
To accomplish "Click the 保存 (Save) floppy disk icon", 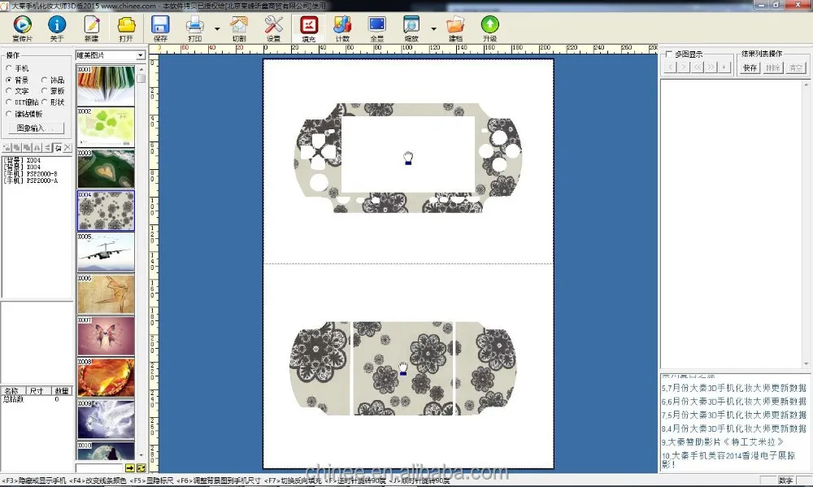I will (160, 25).
